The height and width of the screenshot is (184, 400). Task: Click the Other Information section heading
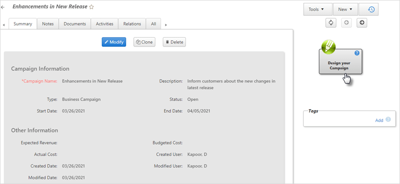(x=34, y=130)
